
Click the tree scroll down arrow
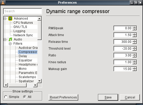pos(40,81)
